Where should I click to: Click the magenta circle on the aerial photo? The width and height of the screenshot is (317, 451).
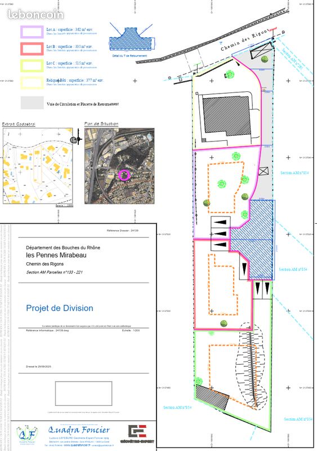pyautogui.click(x=124, y=175)
